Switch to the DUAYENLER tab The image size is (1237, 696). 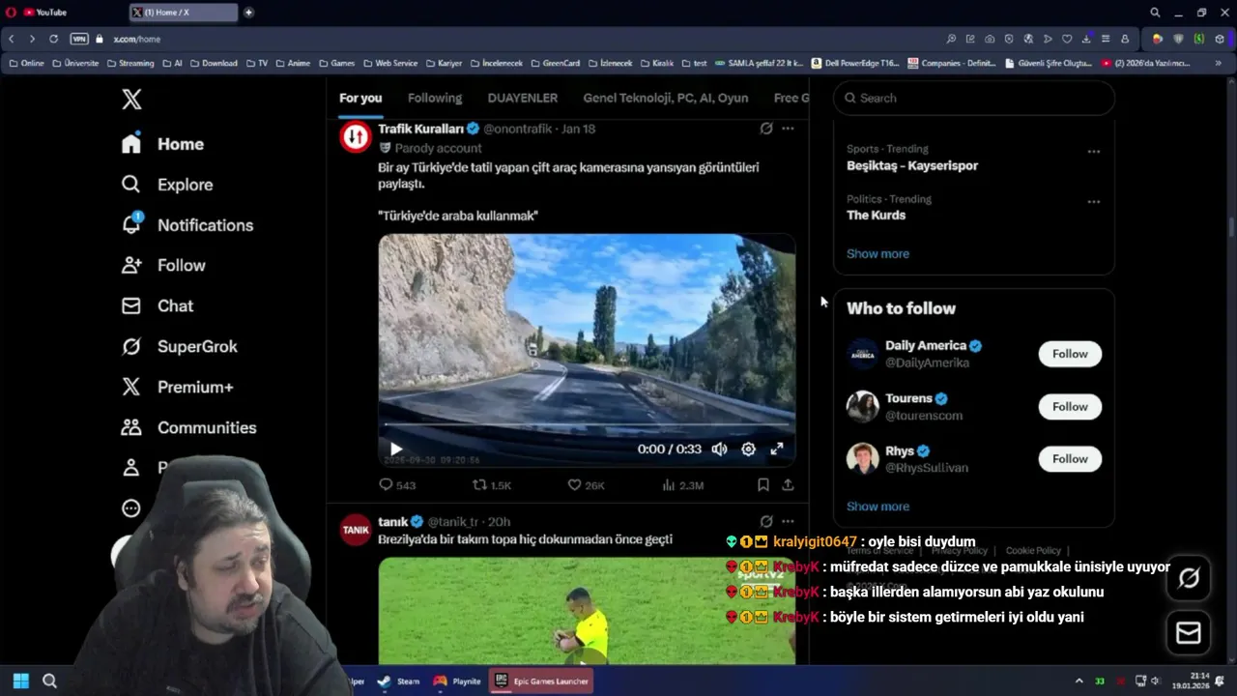(x=523, y=98)
